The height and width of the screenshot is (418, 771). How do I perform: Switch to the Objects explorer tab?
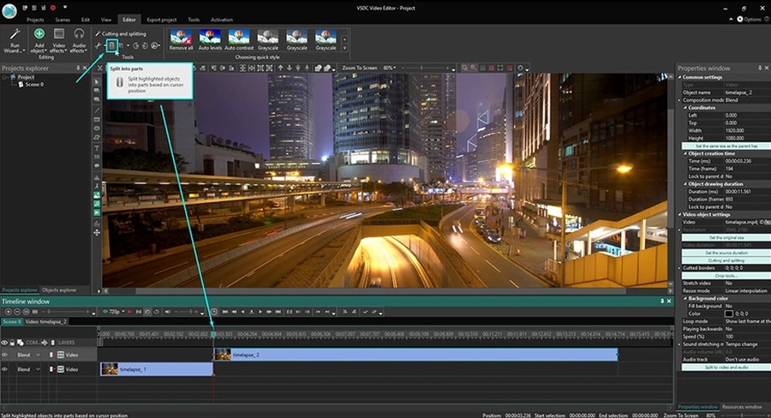click(59, 290)
